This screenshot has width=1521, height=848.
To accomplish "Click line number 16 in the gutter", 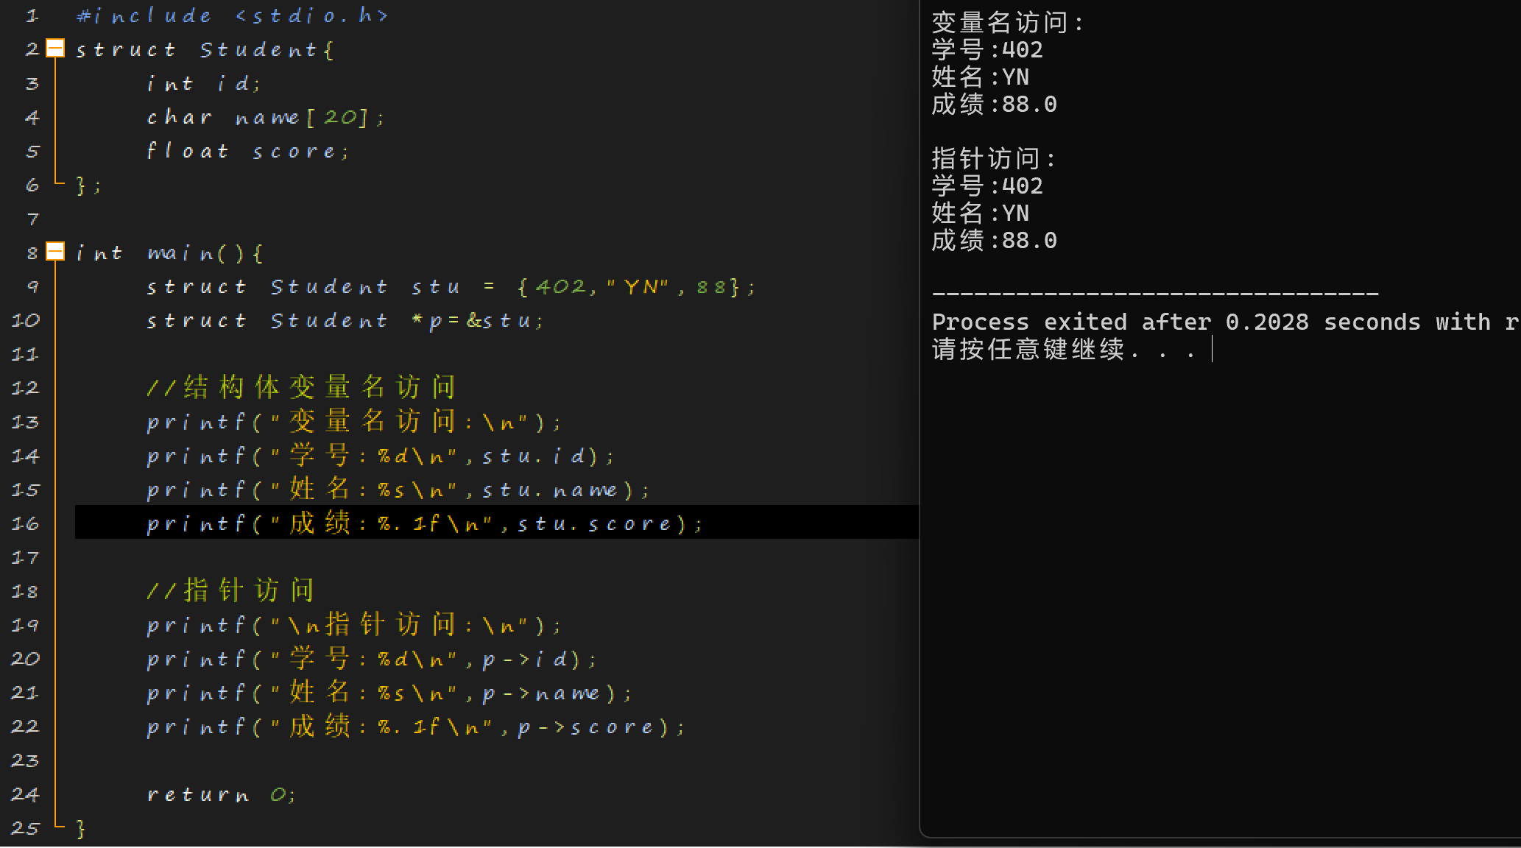I will 25,523.
